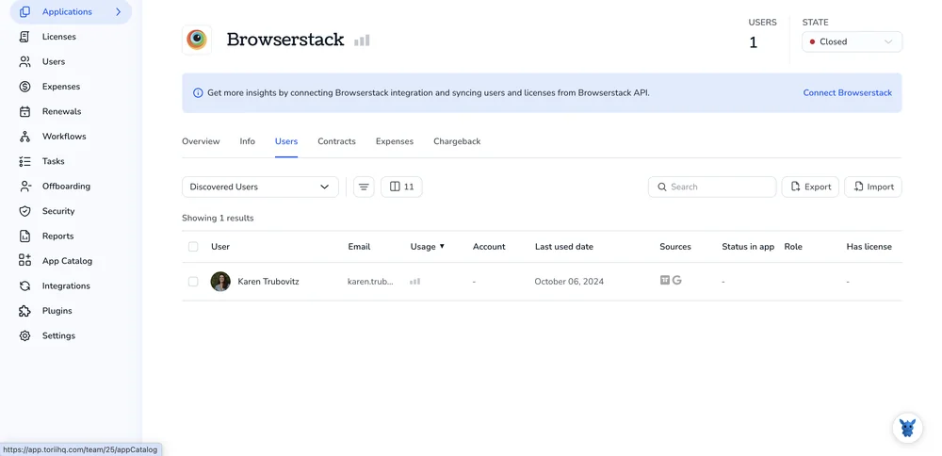Open the Integrations sync icon
942x456 pixels.
(x=24, y=286)
